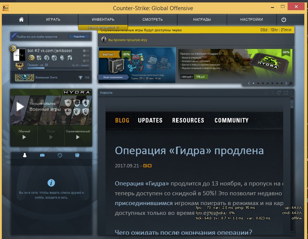This screenshot has height=239, width=308.
Task: Click the trophy wins icon beside 766
Action: [80, 77]
